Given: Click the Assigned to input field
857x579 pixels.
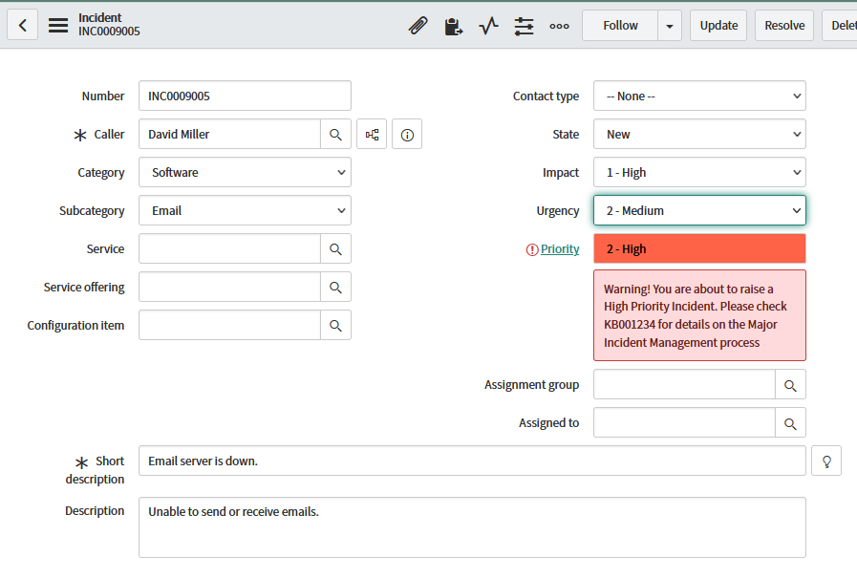Looking at the screenshot, I should point(684,422).
